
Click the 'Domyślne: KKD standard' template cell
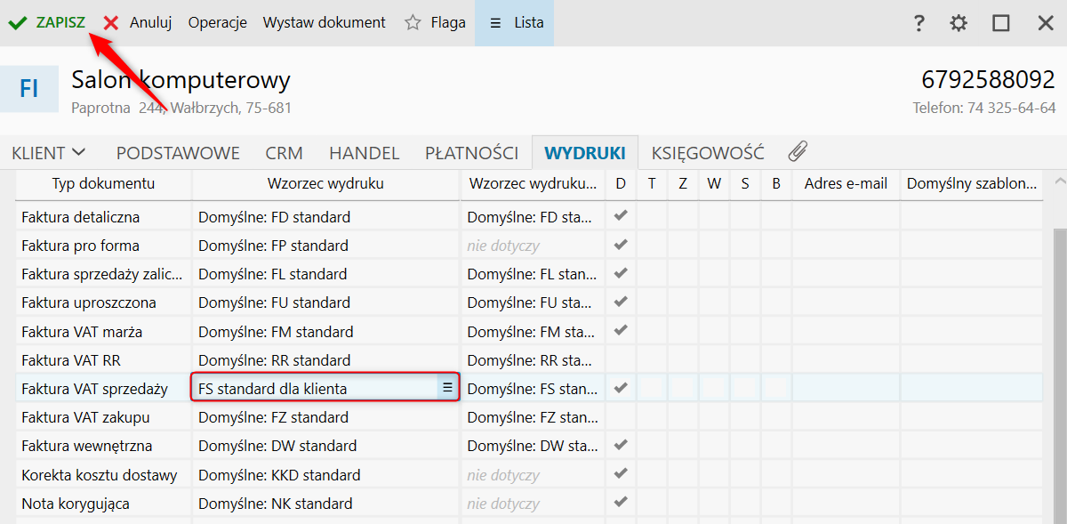326,474
